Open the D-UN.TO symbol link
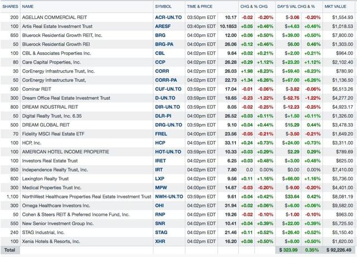This screenshot has height=257, width=357. tap(165, 98)
